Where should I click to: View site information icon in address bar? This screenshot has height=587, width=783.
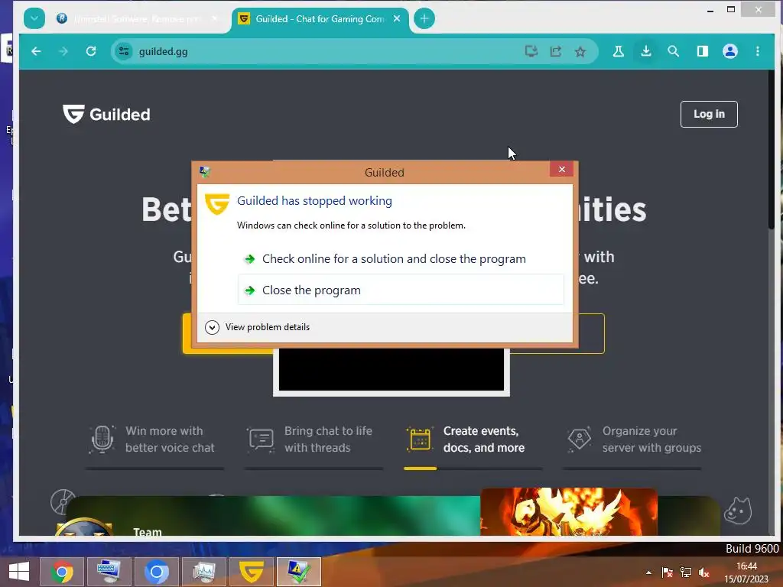click(x=123, y=51)
